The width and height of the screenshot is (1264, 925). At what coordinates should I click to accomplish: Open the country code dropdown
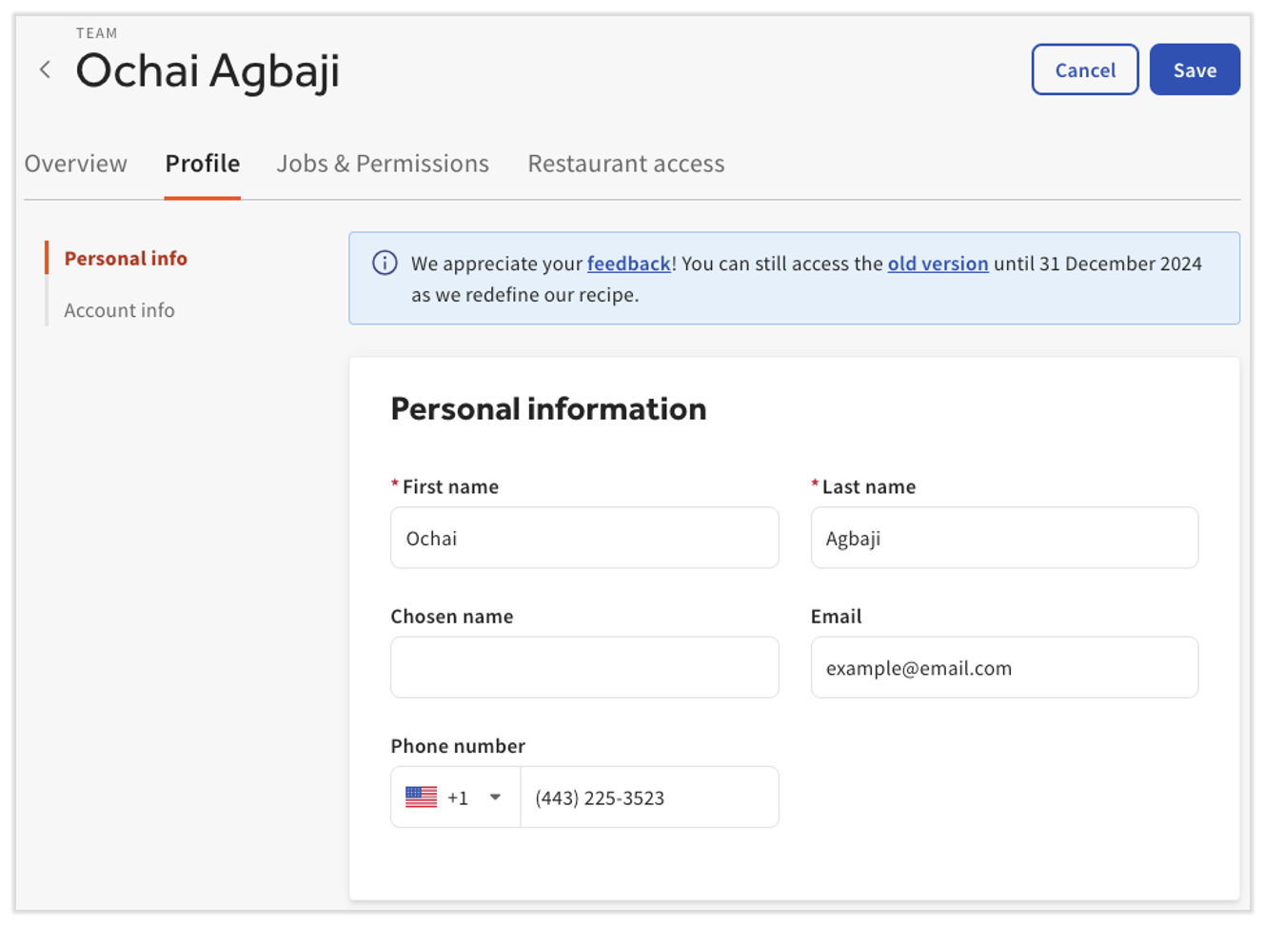pyautogui.click(x=495, y=797)
